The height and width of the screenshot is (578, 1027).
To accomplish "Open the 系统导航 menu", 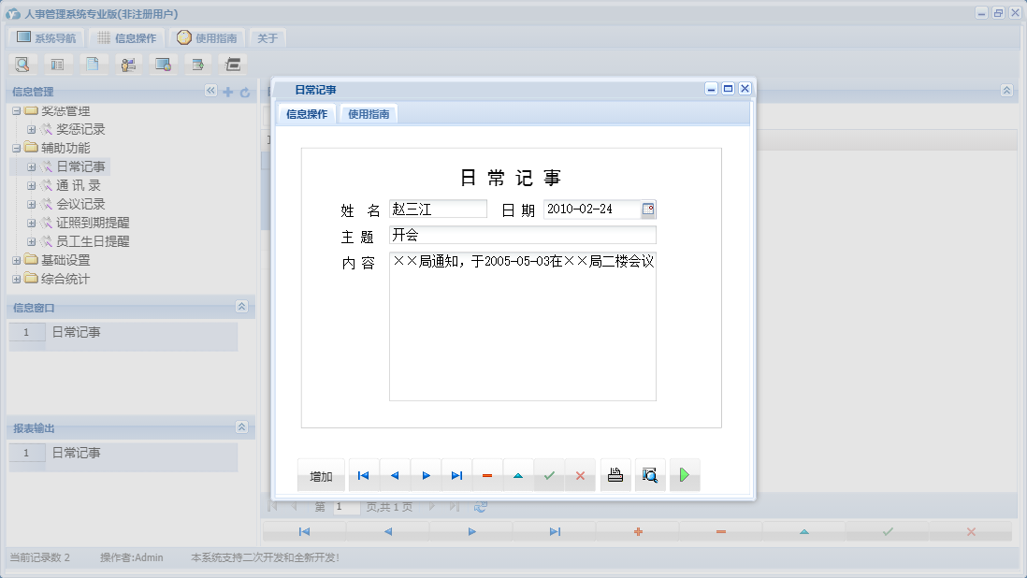I will 45,38.
